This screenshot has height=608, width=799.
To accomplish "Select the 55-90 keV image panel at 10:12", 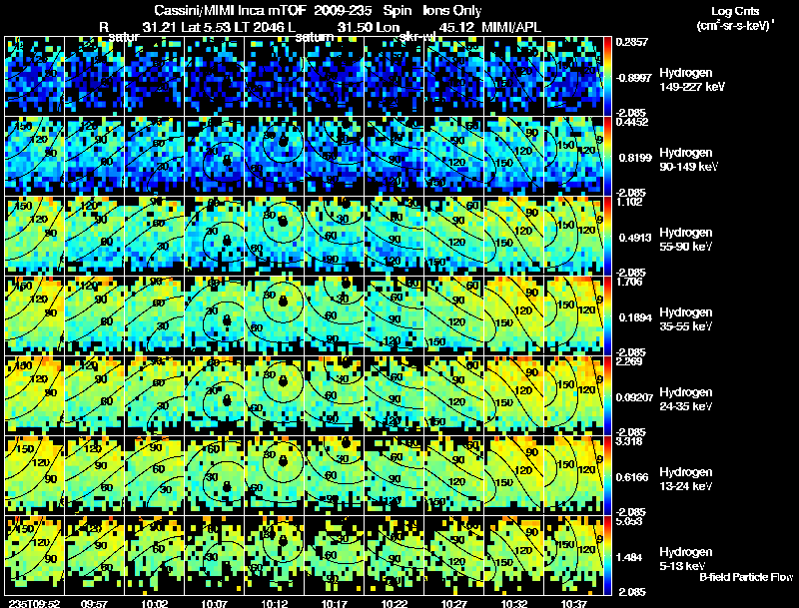I will pos(274,236).
